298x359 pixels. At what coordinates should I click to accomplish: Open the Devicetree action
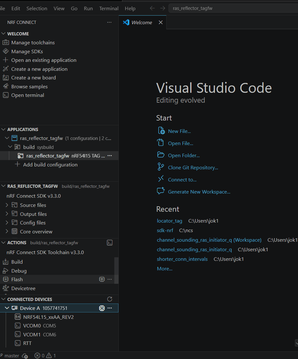[x=23, y=288]
